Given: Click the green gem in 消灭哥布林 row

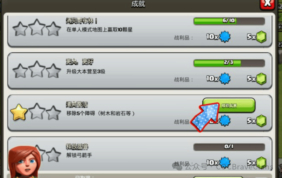Looking at the screenshot, I should click(261, 37).
